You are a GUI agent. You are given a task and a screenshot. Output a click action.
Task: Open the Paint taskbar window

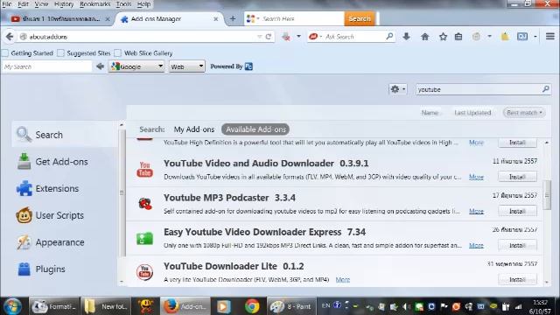(290, 306)
